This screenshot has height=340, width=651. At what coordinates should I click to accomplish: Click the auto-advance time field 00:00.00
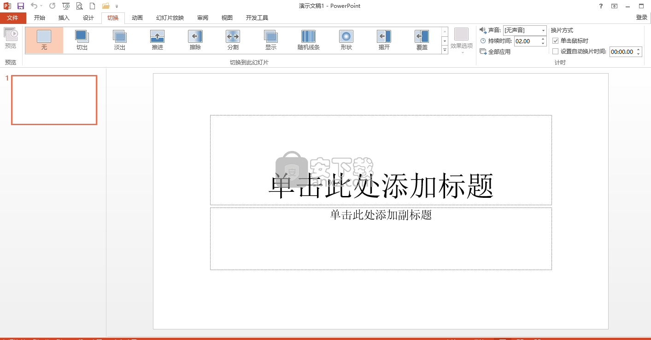tap(622, 52)
